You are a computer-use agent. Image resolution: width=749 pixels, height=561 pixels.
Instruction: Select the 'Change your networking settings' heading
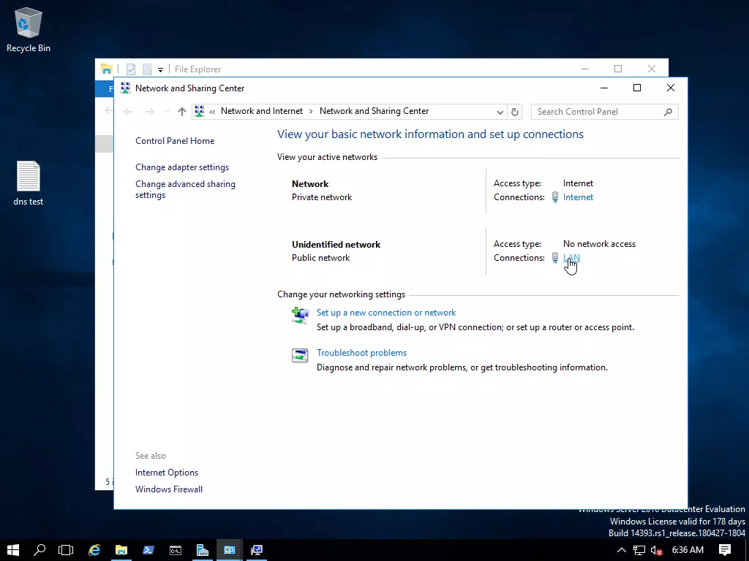pos(341,294)
